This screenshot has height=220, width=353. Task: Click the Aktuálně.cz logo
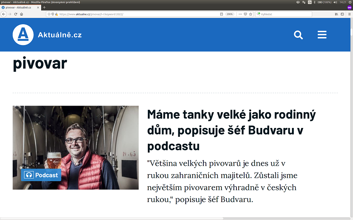[x=23, y=34]
